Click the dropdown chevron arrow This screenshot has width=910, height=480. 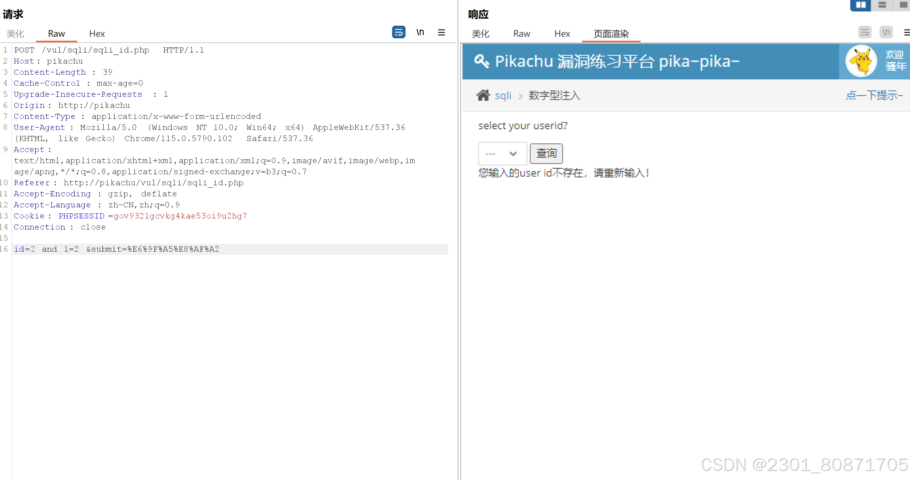coord(513,154)
